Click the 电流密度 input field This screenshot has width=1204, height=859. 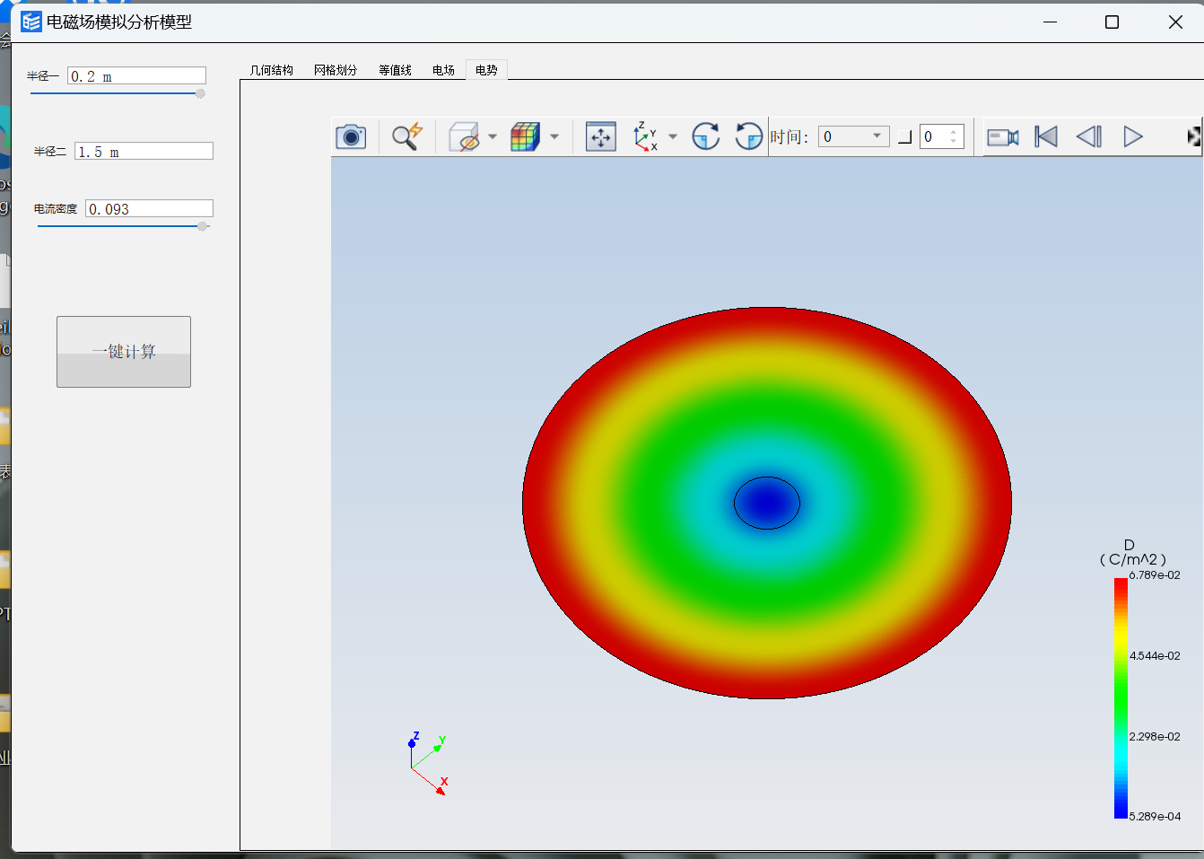click(x=149, y=208)
